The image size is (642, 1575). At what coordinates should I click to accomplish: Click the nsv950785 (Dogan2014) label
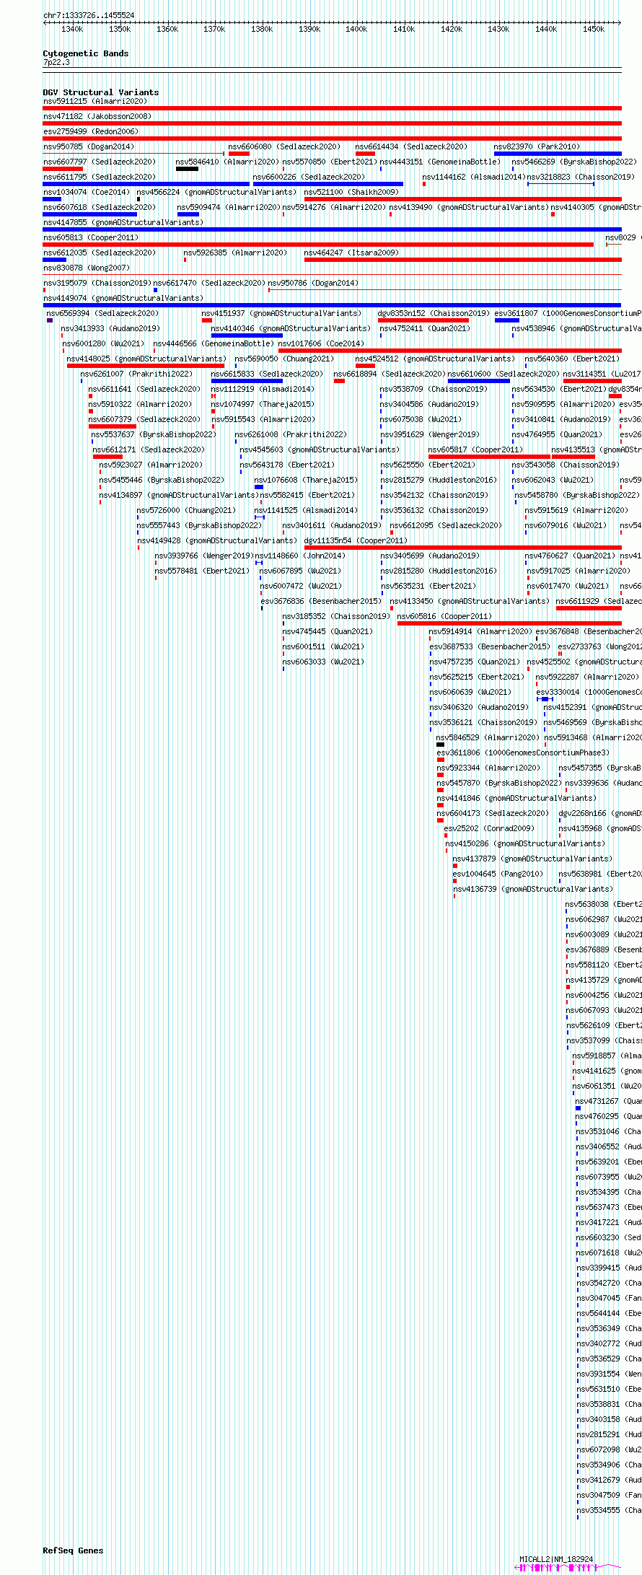tap(88, 146)
